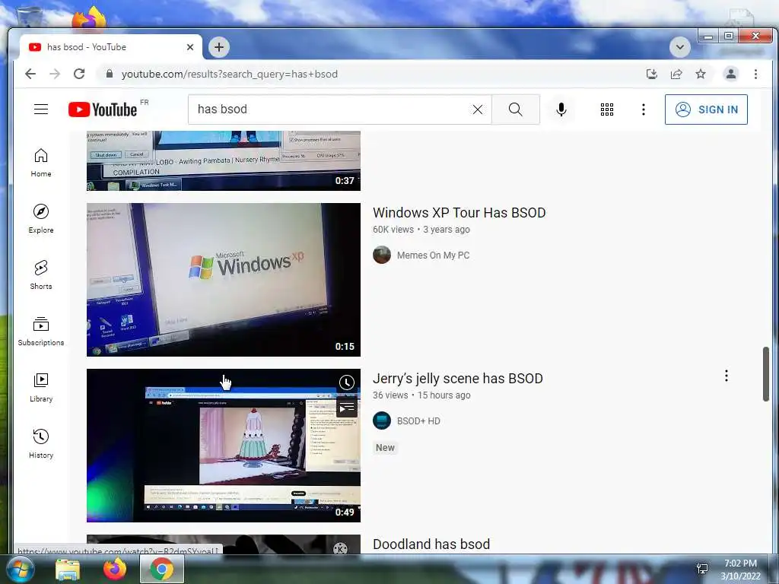Click the BSOD+ HD channel avatar
The image size is (779, 584).
tap(382, 421)
